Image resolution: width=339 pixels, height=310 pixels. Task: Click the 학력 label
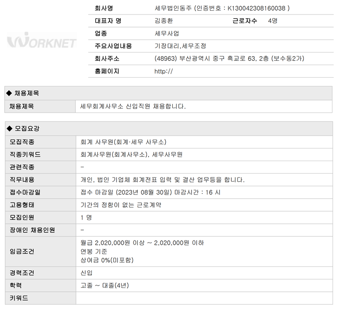(15, 286)
